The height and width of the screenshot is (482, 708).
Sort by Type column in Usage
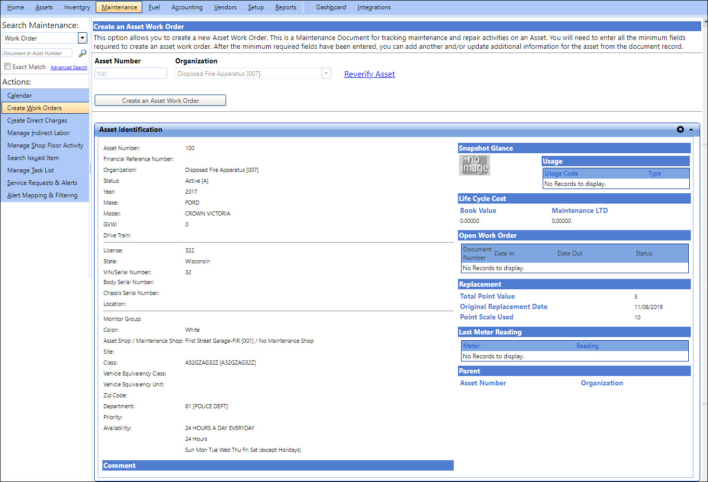point(654,173)
